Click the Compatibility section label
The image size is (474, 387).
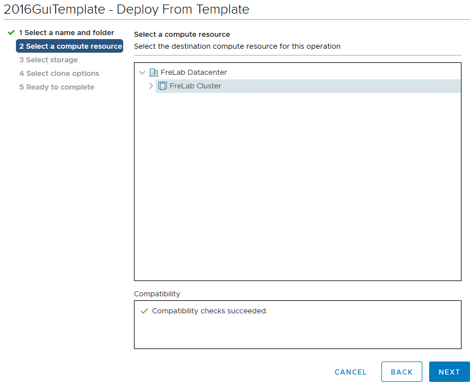coord(157,294)
